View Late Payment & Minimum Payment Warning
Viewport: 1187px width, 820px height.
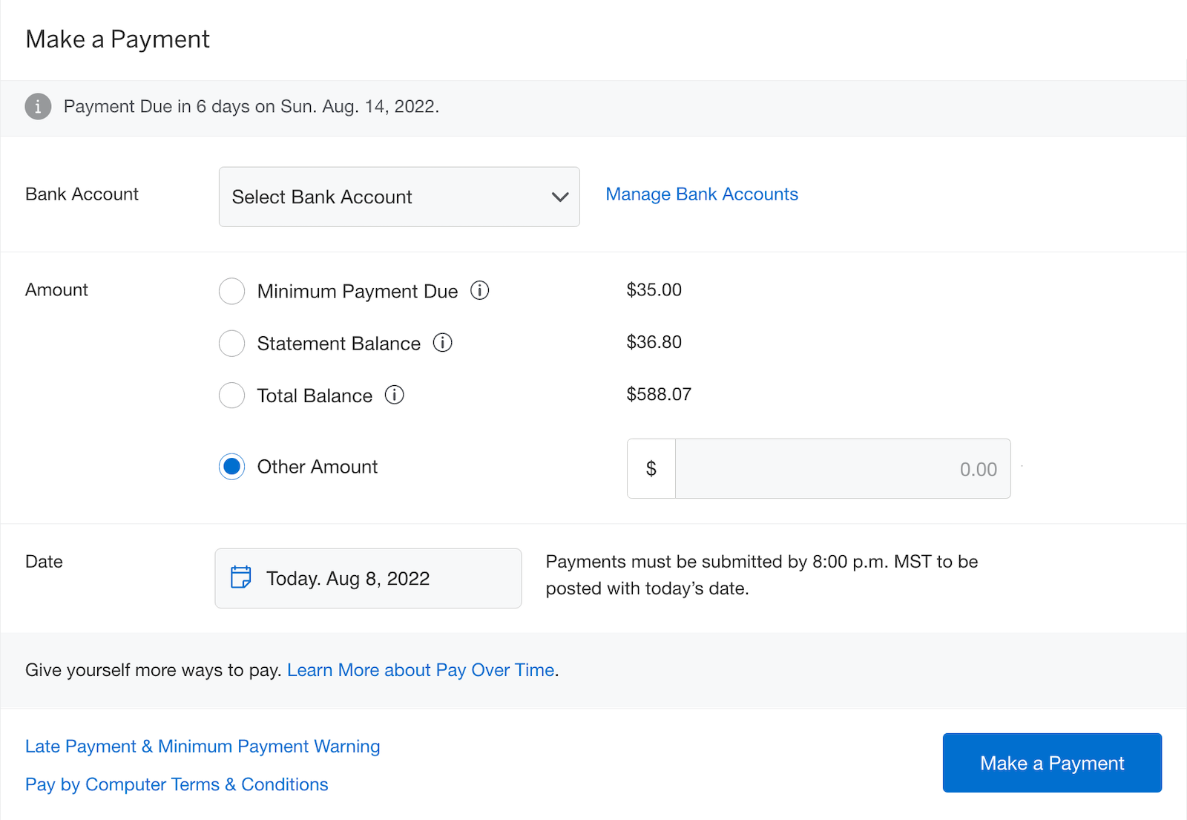[203, 746]
